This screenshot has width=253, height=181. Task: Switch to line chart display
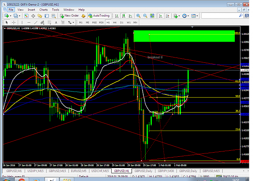click(x=130, y=16)
